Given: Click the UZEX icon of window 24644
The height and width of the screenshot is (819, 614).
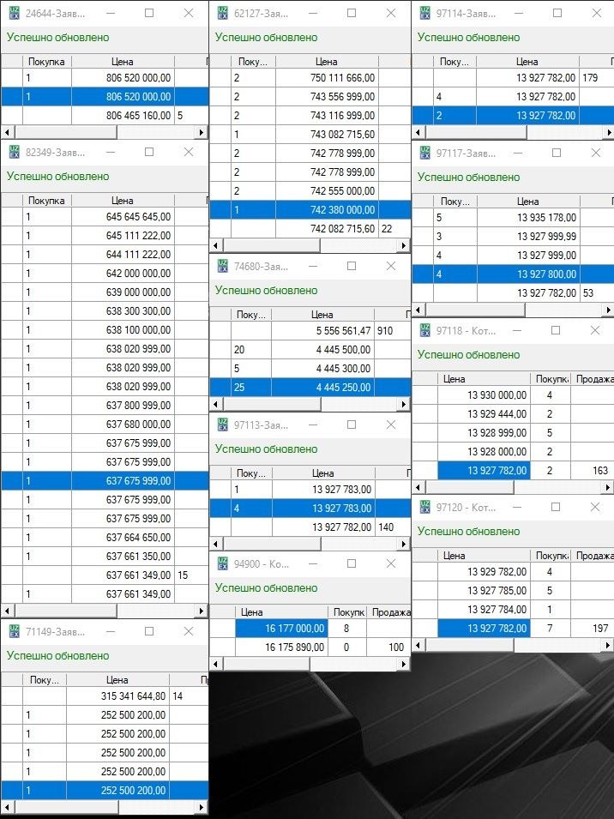Looking at the screenshot, I should point(14,14).
